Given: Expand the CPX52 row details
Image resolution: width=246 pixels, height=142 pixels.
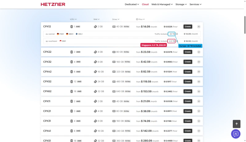Looking at the screenshot, I should pyautogui.click(x=199, y=82).
